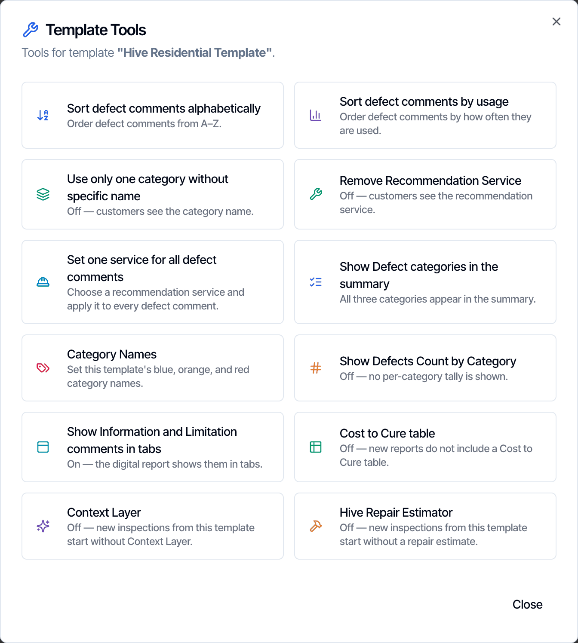Dismiss dialog with the X icon
This screenshot has height=643, width=578.
click(556, 21)
